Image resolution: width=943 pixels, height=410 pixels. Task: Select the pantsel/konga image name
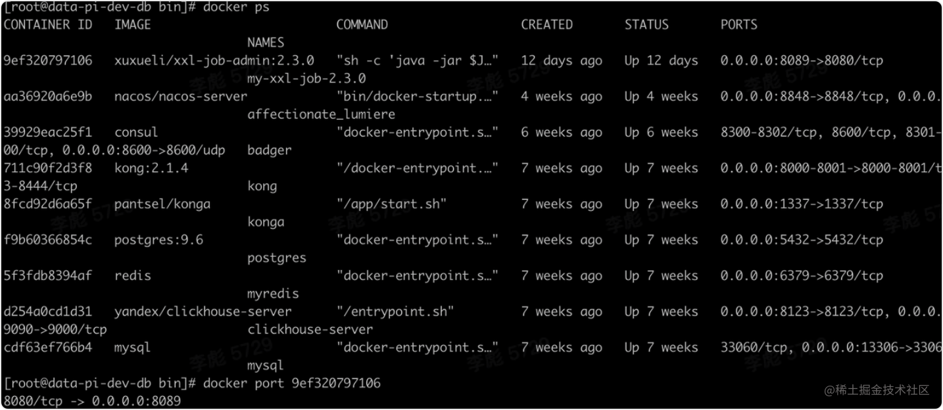[x=162, y=204]
